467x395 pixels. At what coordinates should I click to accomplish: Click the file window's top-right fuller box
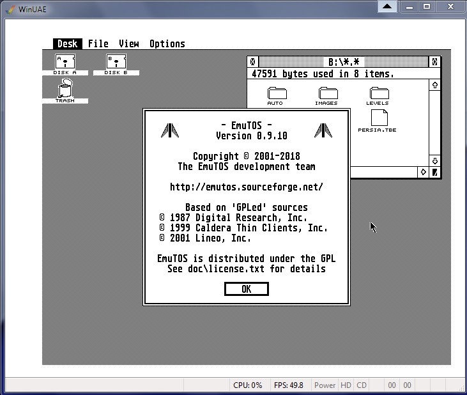coord(434,62)
